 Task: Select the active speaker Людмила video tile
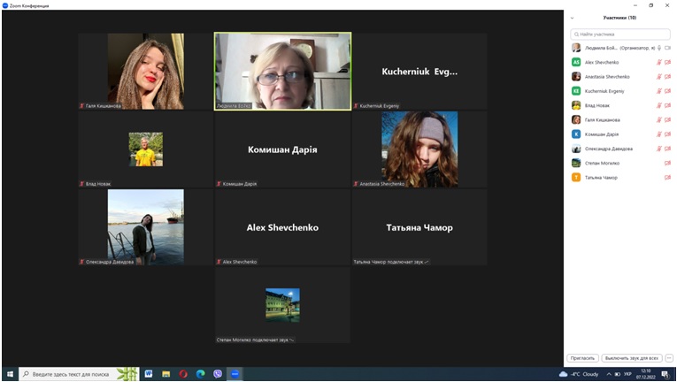(283, 72)
